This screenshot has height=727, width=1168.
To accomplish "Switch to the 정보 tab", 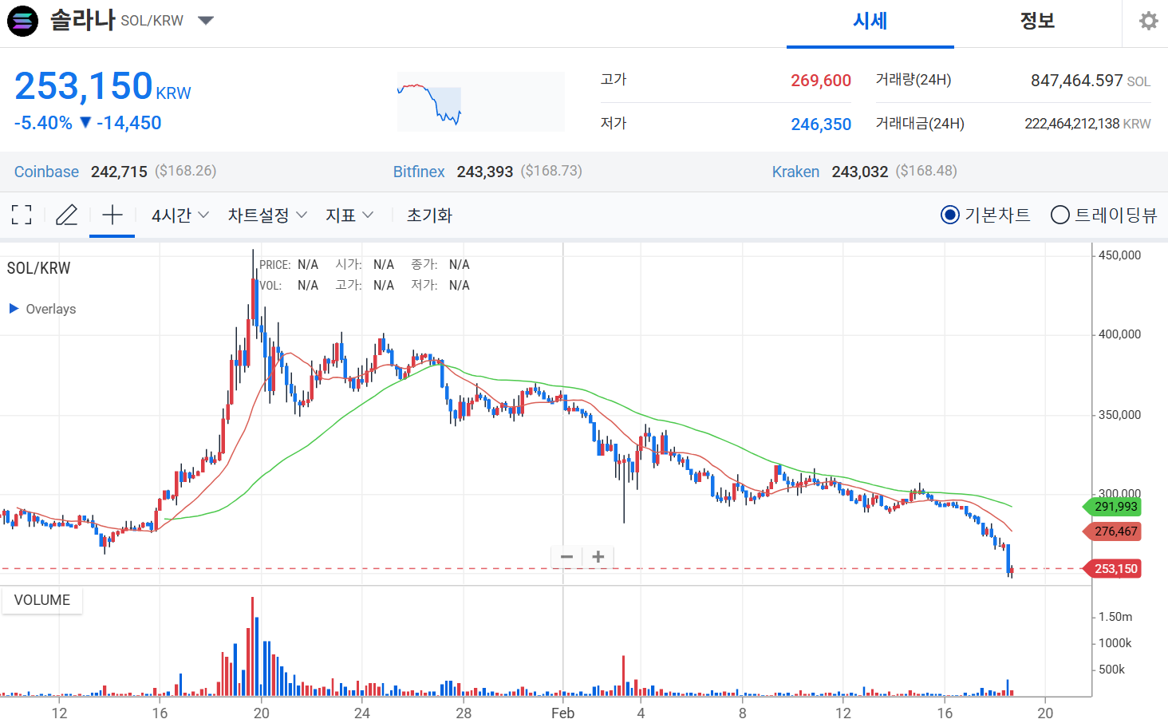I will point(1037,22).
